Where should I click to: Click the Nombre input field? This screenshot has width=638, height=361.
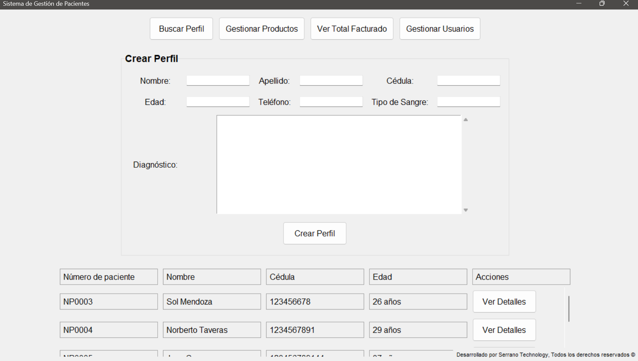218,81
